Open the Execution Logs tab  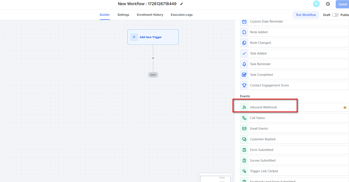(x=181, y=15)
